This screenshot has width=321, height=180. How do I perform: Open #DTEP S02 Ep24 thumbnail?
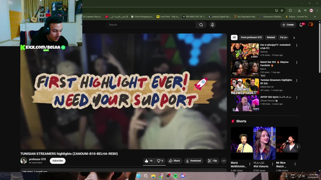pyautogui.click(x=245, y=103)
